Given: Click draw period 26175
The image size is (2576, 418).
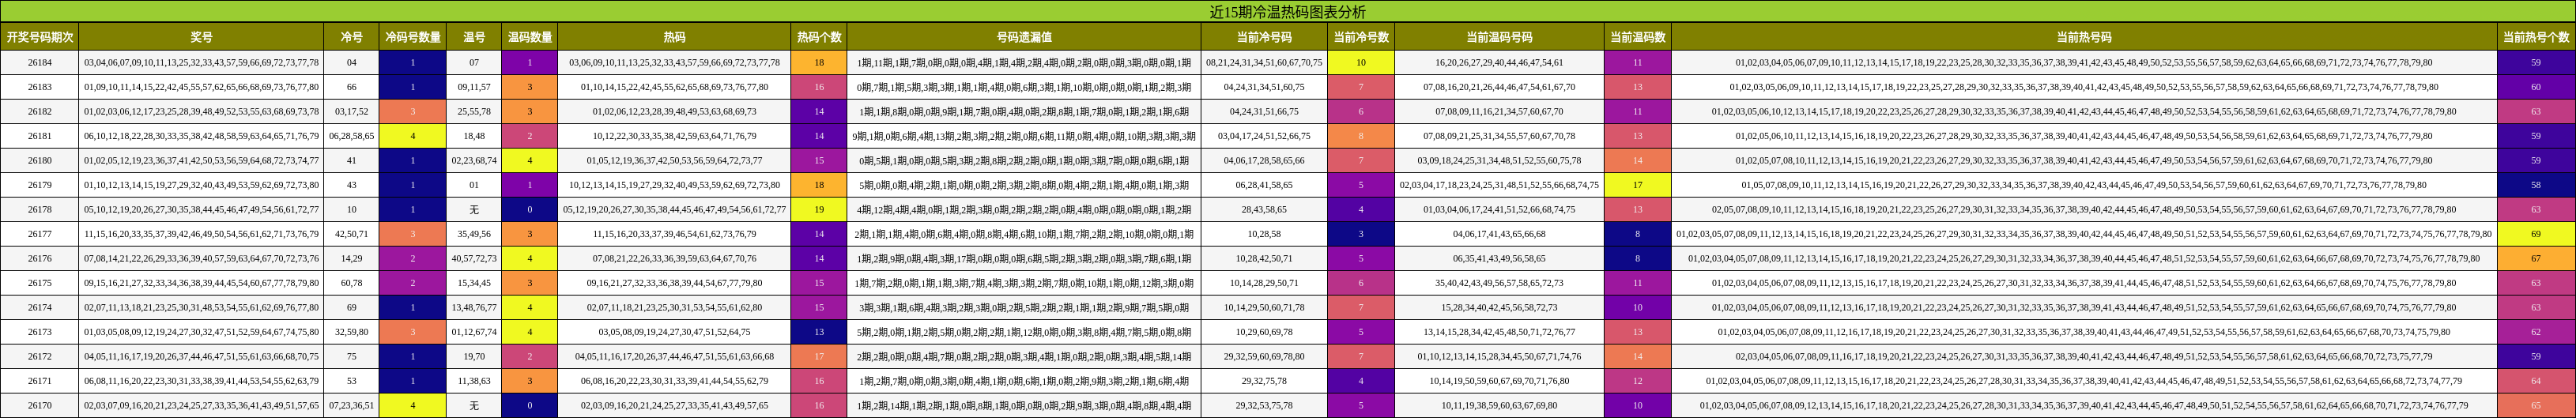Looking at the screenshot, I should [40, 283].
